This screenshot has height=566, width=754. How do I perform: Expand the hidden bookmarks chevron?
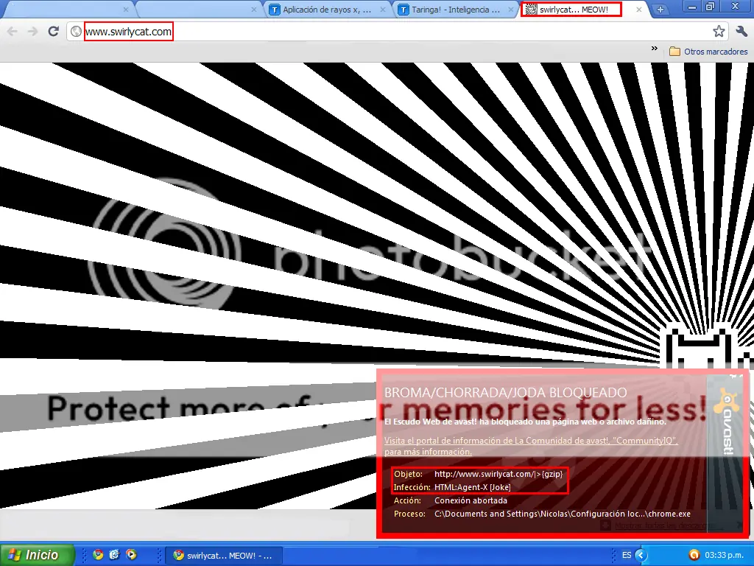click(x=655, y=49)
